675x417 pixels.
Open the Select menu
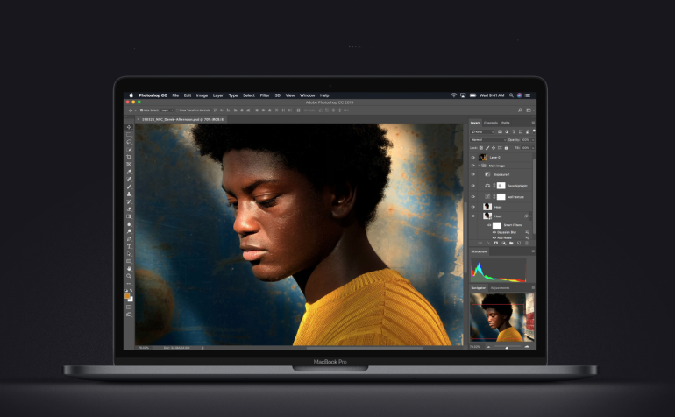(249, 95)
